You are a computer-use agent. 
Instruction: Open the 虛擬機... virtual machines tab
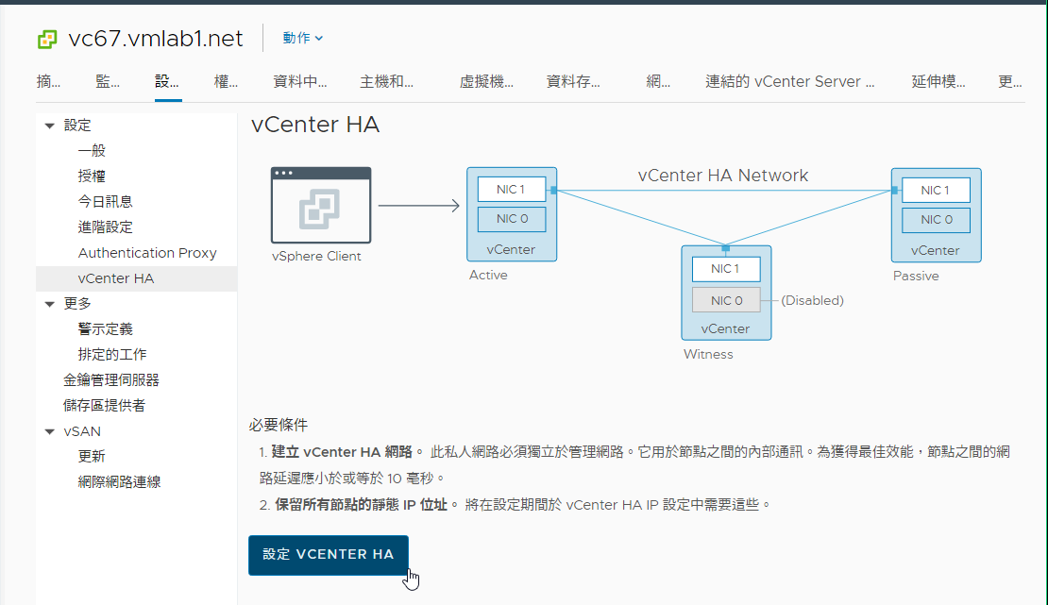[x=486, y=81]
